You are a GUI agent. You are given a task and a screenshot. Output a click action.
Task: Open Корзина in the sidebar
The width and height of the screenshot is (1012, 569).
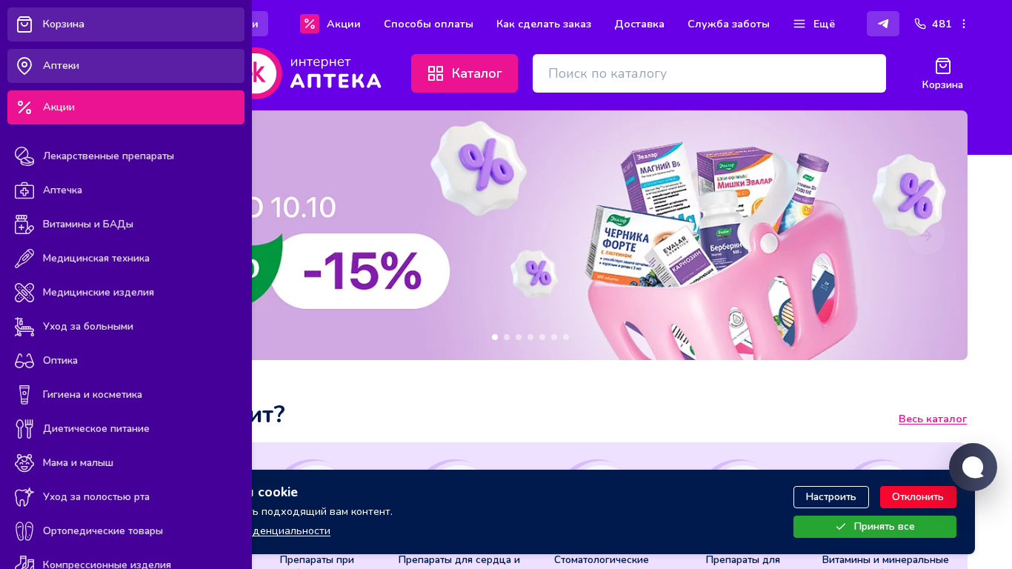click(x=126, y=24)
